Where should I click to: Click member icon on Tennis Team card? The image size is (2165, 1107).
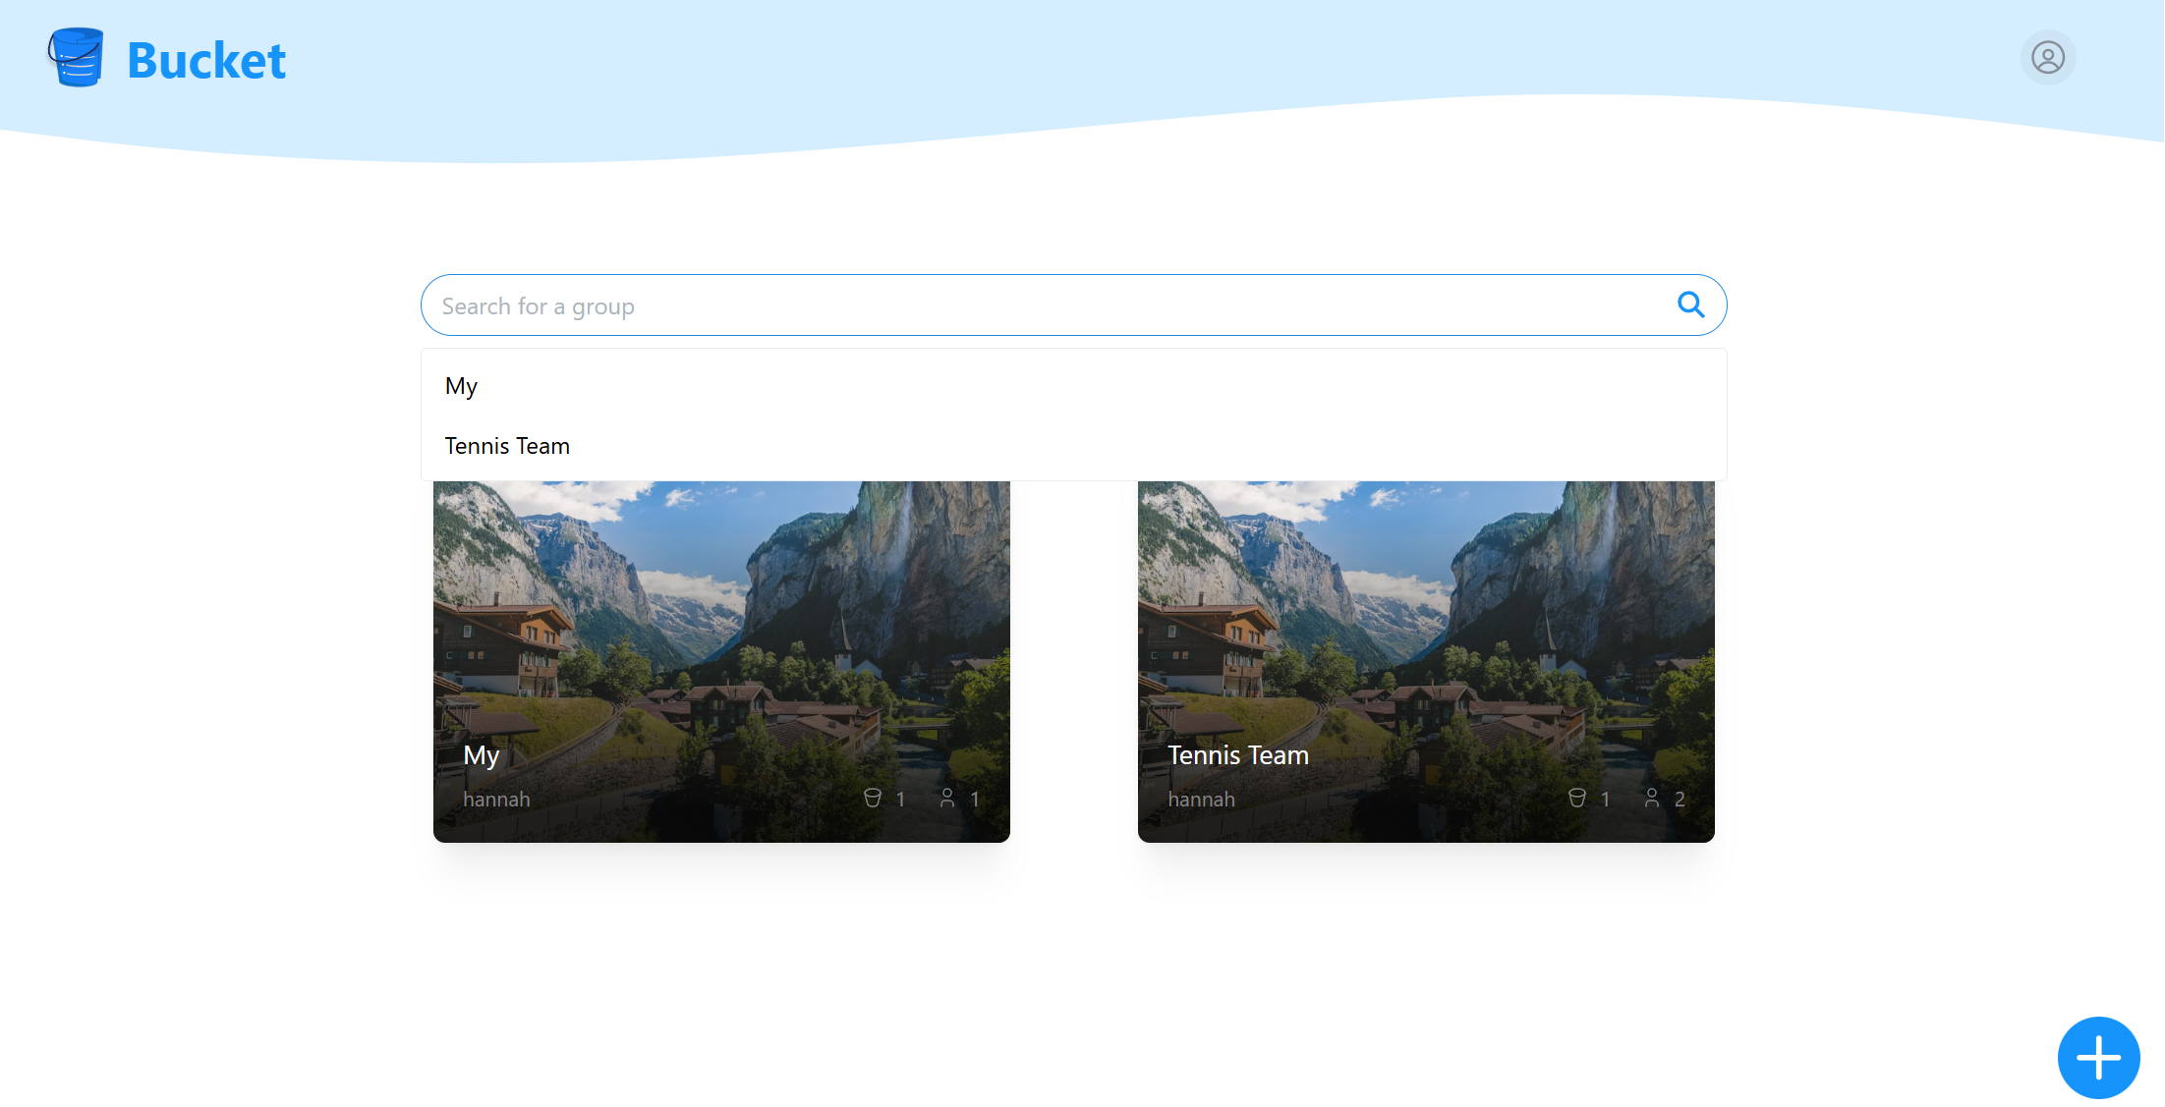point(1652,798)
